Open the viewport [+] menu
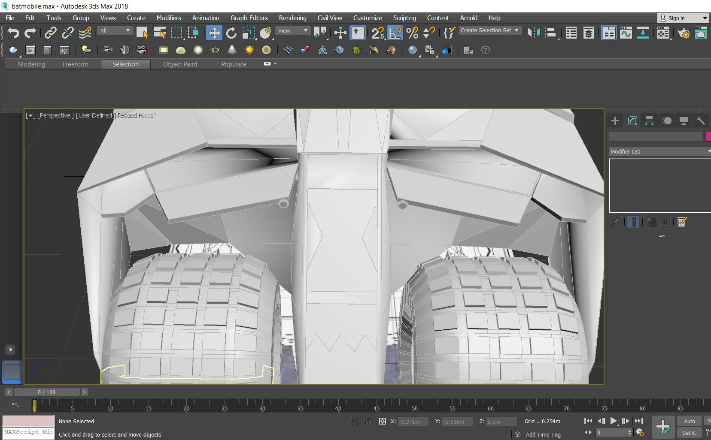 (x=30, y=115)
